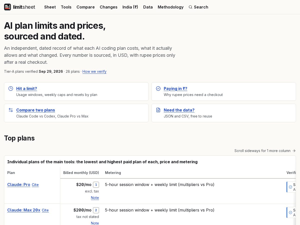Go to the Compare page
The width and height of the screenshot is (300, 225).
[x=85, y=7]
